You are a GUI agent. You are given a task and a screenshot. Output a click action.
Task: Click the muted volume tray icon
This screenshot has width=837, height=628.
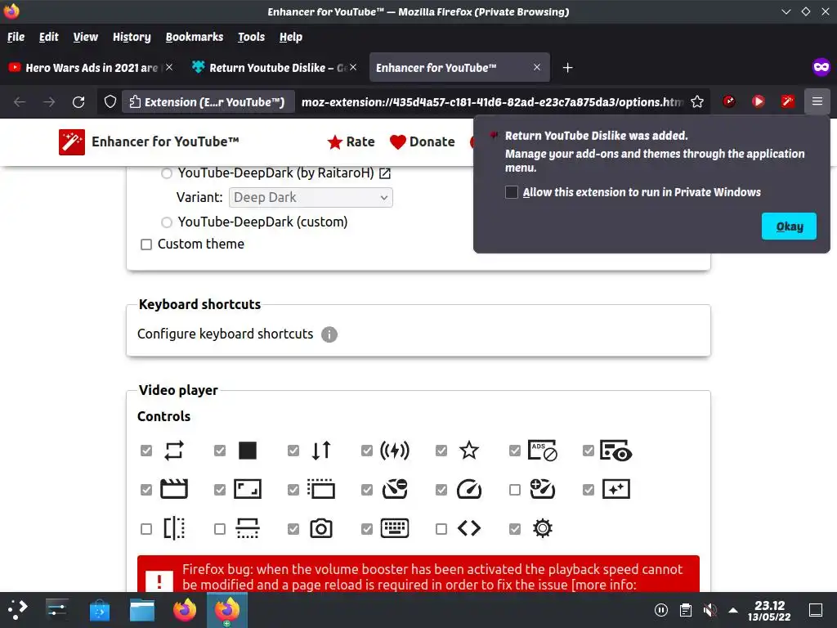pyautogui.click(x=709, y=610)
